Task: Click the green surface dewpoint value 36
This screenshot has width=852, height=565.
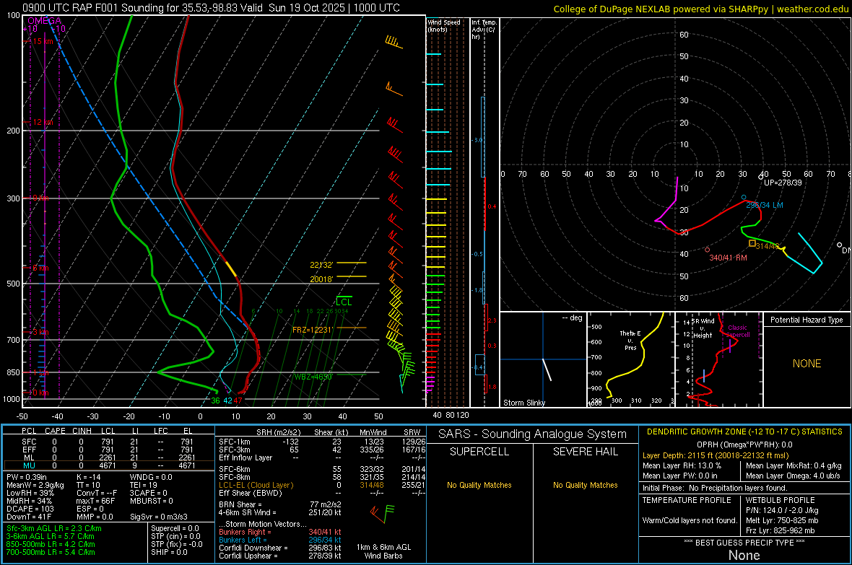Action: pos(216,401)
